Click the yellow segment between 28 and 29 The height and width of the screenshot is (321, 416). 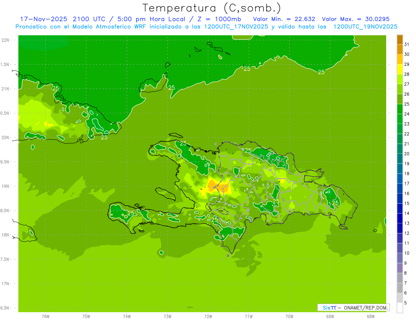[x=400, y=69]
